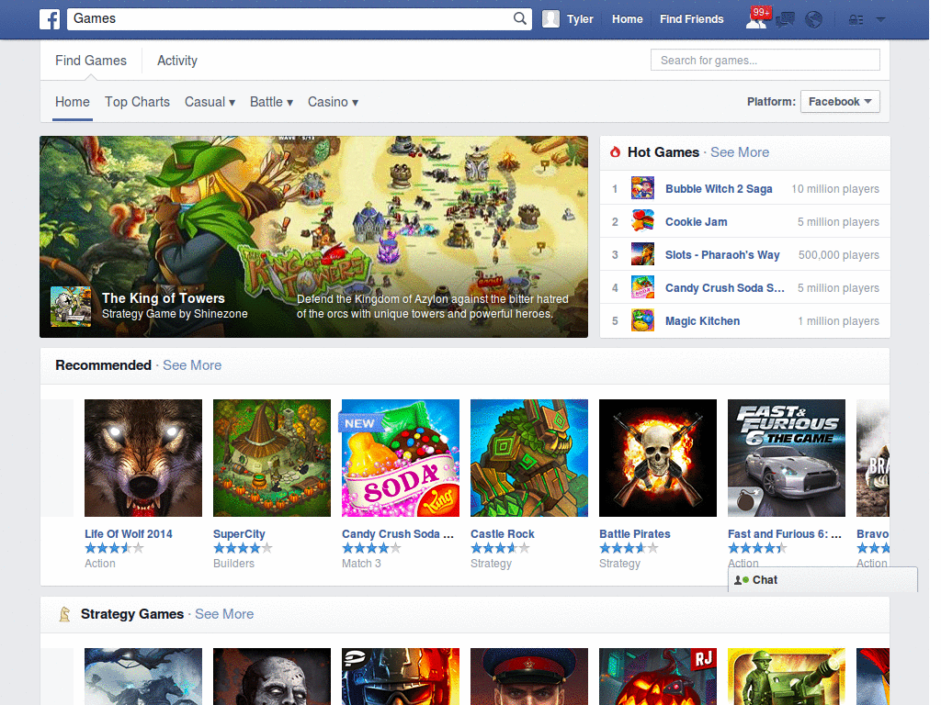This screenshot has width=941, height=705.
Task: Click the Facebook logo icon
Action: click(50, 19)
